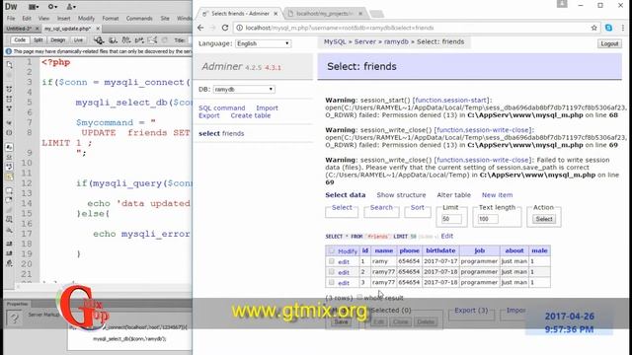632x355 pixels.
Task: Click Chrome forward arrow
Action: click(x=213, y=28)
